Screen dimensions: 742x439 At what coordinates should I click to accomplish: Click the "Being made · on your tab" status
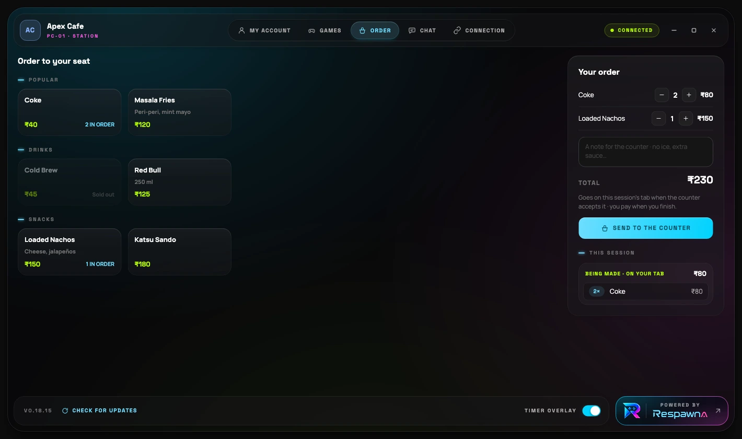click(624, 274)
